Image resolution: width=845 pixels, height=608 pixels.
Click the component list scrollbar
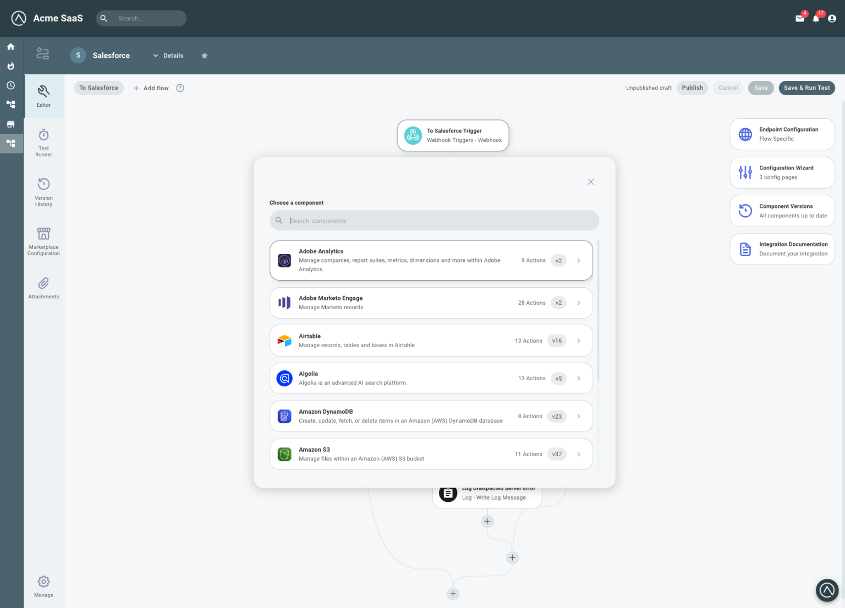[598, 311]
